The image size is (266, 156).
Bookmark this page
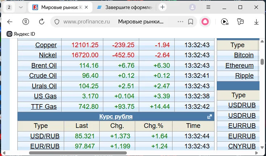click(191, 22)
